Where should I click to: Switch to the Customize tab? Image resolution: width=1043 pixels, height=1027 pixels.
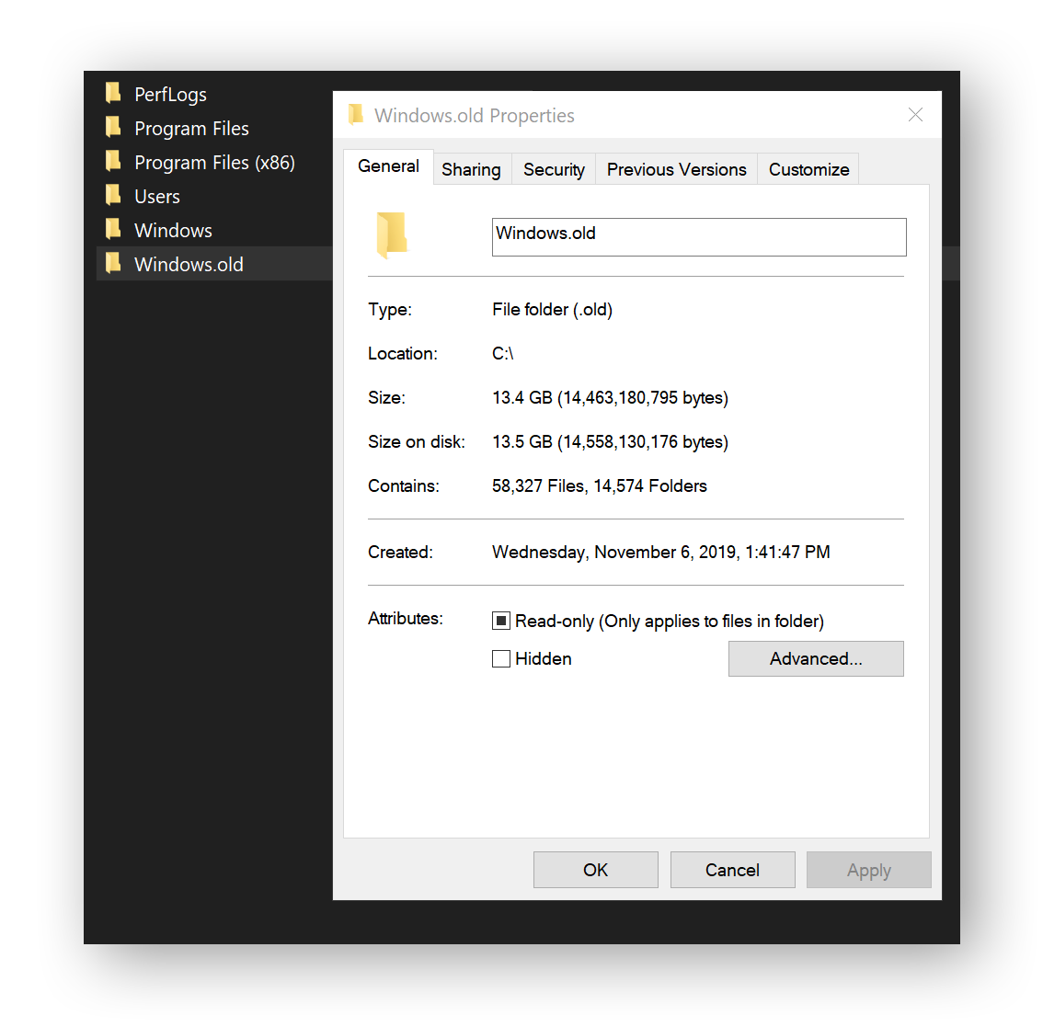(x=808, y=169)
